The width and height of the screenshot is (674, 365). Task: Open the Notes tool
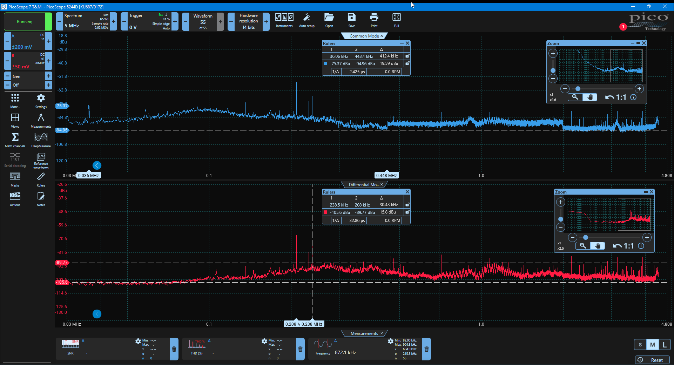[41, 199]
